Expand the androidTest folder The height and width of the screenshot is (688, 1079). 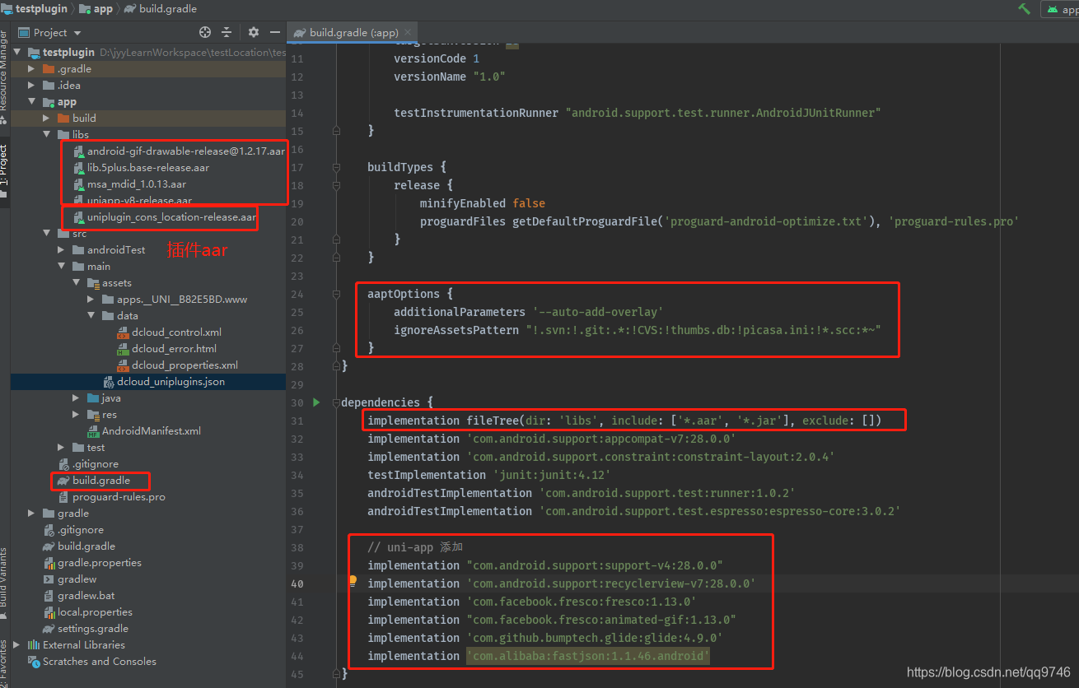pyautogui.click(x=61, y=250)
